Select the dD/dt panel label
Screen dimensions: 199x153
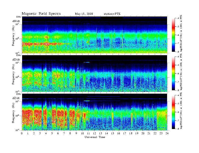click(16, 59)
